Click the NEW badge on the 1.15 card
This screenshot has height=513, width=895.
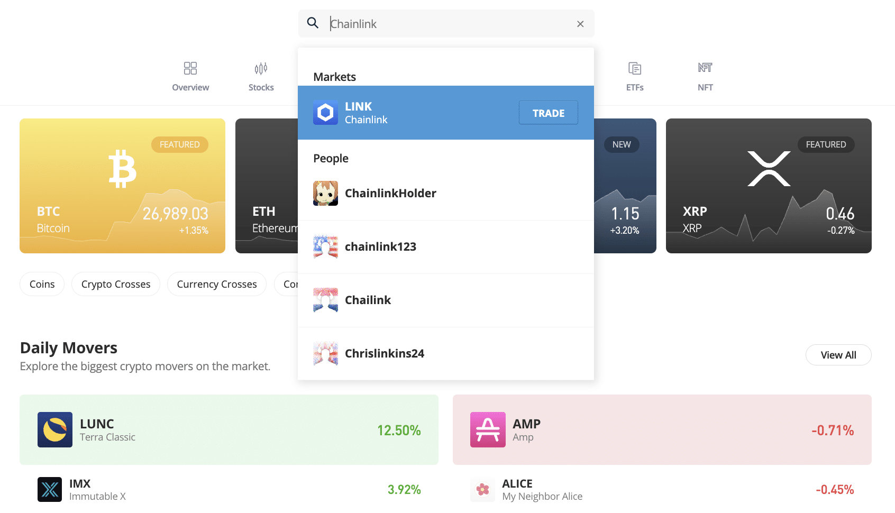tap(622, 144)
